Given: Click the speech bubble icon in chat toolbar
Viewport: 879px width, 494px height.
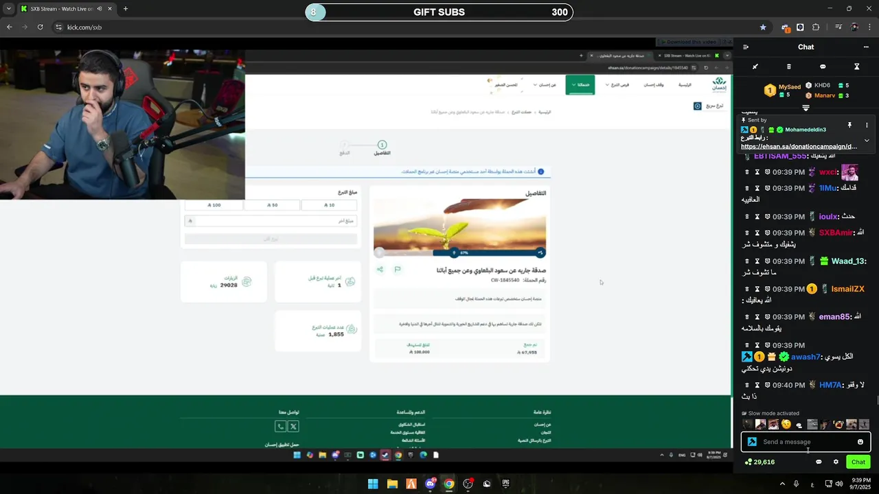Looking at the screenshot, I should pos(823,67).
